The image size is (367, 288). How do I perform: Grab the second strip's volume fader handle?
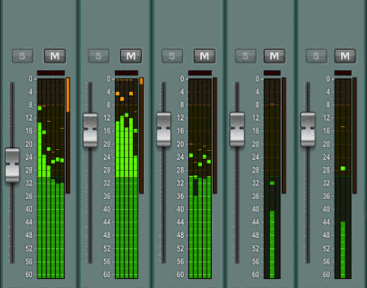(x=90, y=130)
